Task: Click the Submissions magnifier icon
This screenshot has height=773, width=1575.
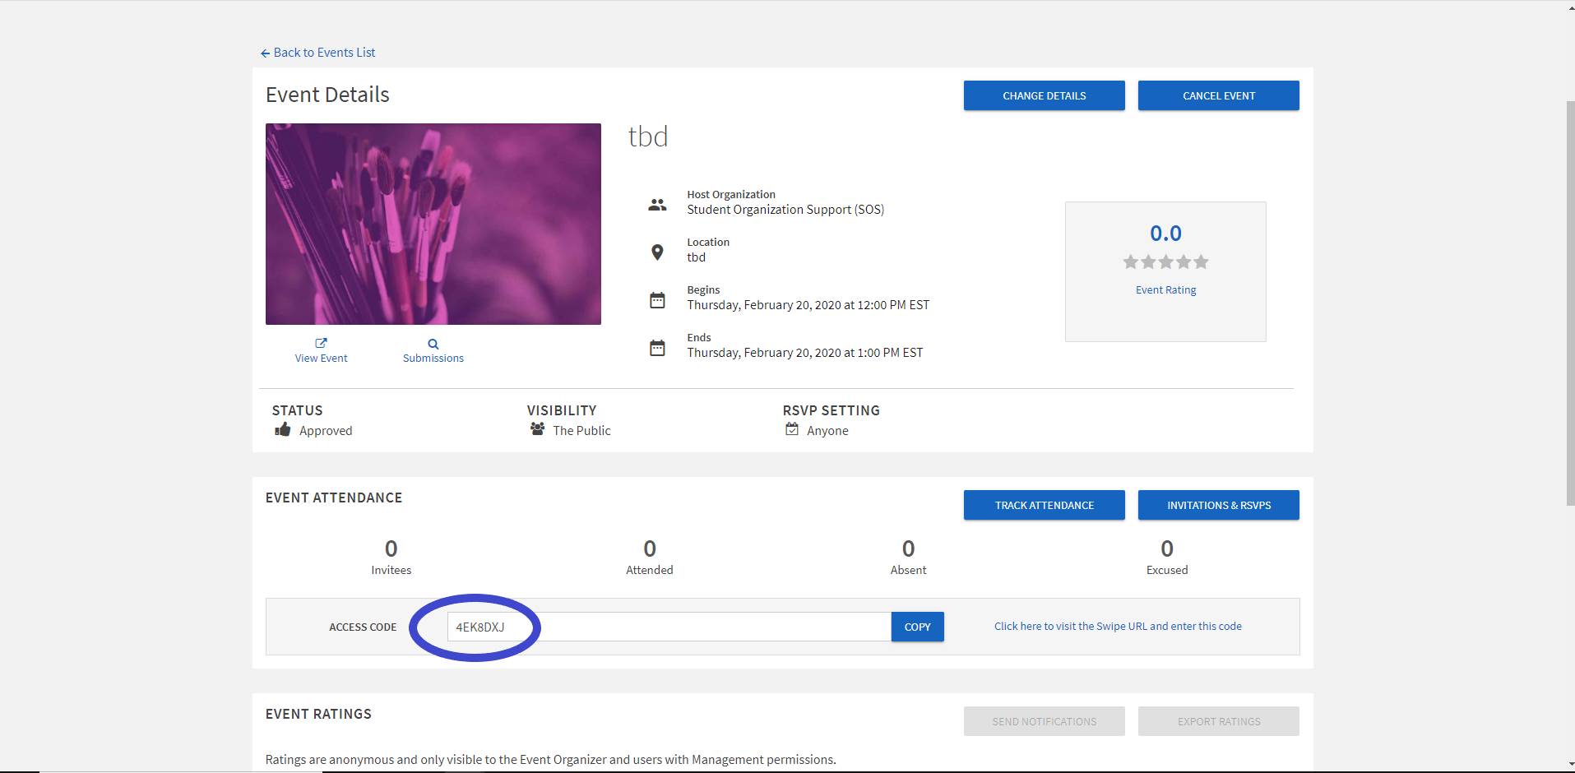Action: [x=433, y=344]
